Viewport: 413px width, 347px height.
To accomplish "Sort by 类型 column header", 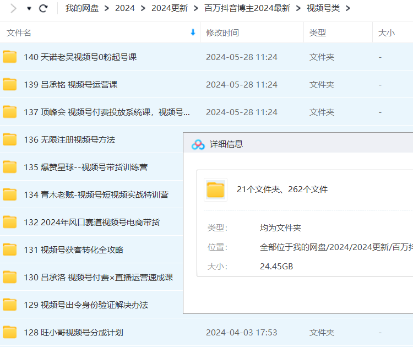I will point(318,33).
